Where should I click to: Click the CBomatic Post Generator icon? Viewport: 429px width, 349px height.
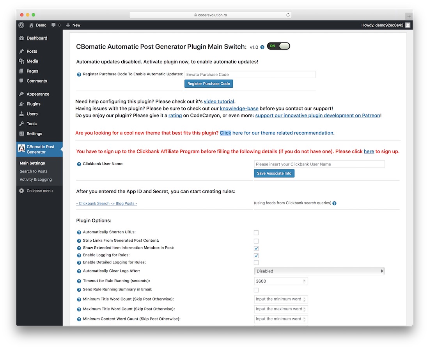pos(21,148)
